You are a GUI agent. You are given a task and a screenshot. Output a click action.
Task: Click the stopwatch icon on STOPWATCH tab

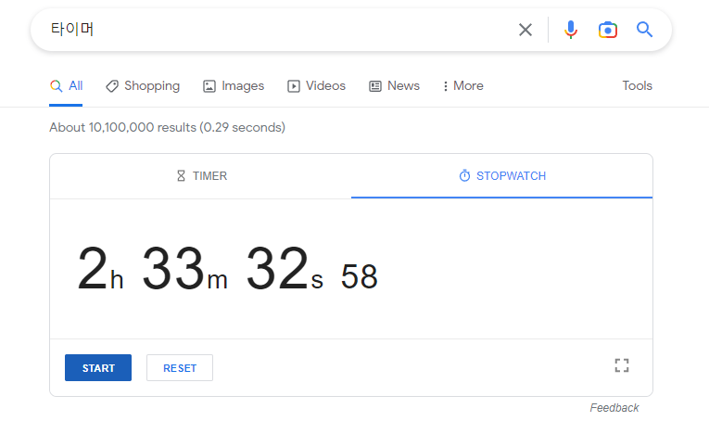(464, 175)
